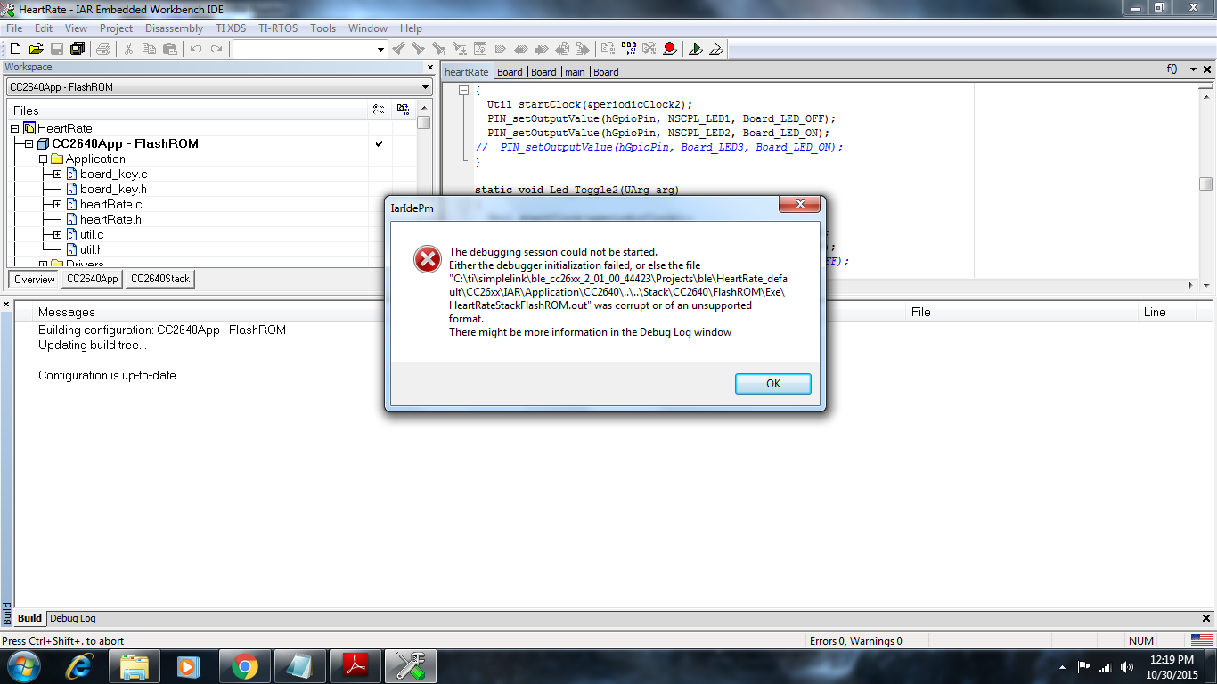Open the Disassembly menu
The image size is (1217, 684).
tap(174, 28)
